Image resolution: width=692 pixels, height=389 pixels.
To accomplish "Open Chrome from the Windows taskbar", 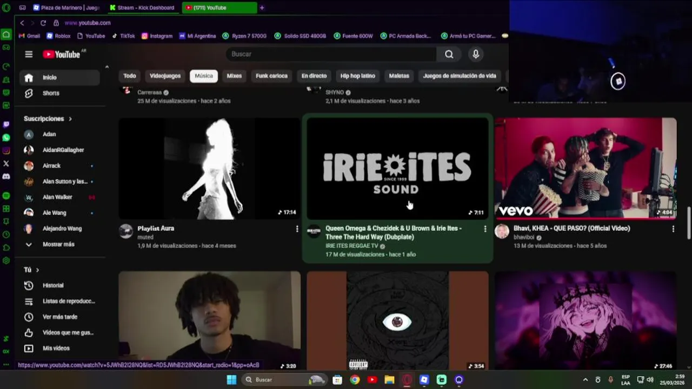I will pos(355,380).
